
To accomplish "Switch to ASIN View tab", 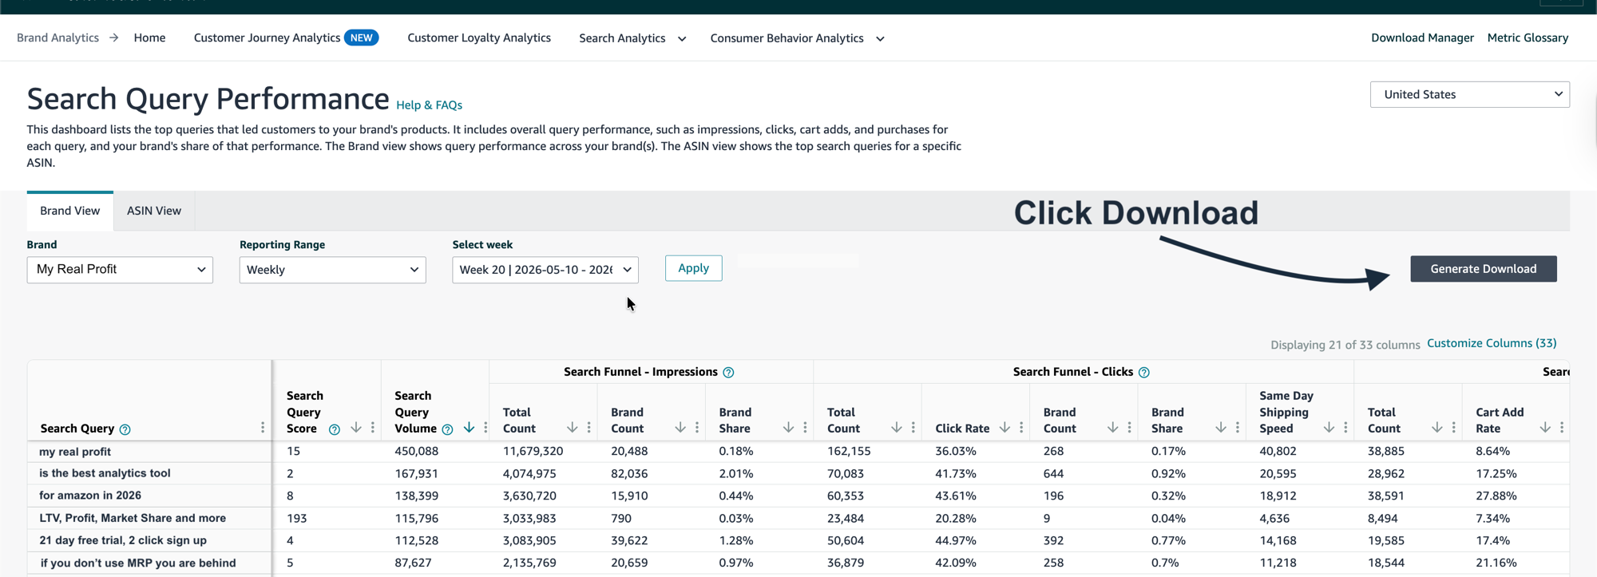I will click(154, 211).
